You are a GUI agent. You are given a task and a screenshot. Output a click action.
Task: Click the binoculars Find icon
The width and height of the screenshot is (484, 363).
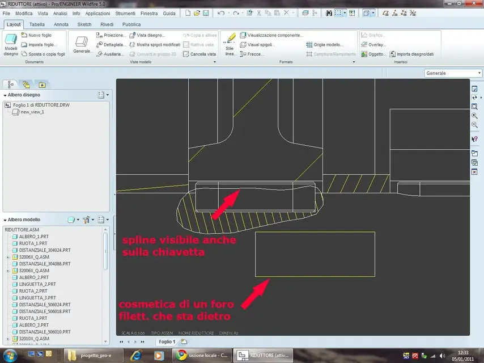pos(329,13)
